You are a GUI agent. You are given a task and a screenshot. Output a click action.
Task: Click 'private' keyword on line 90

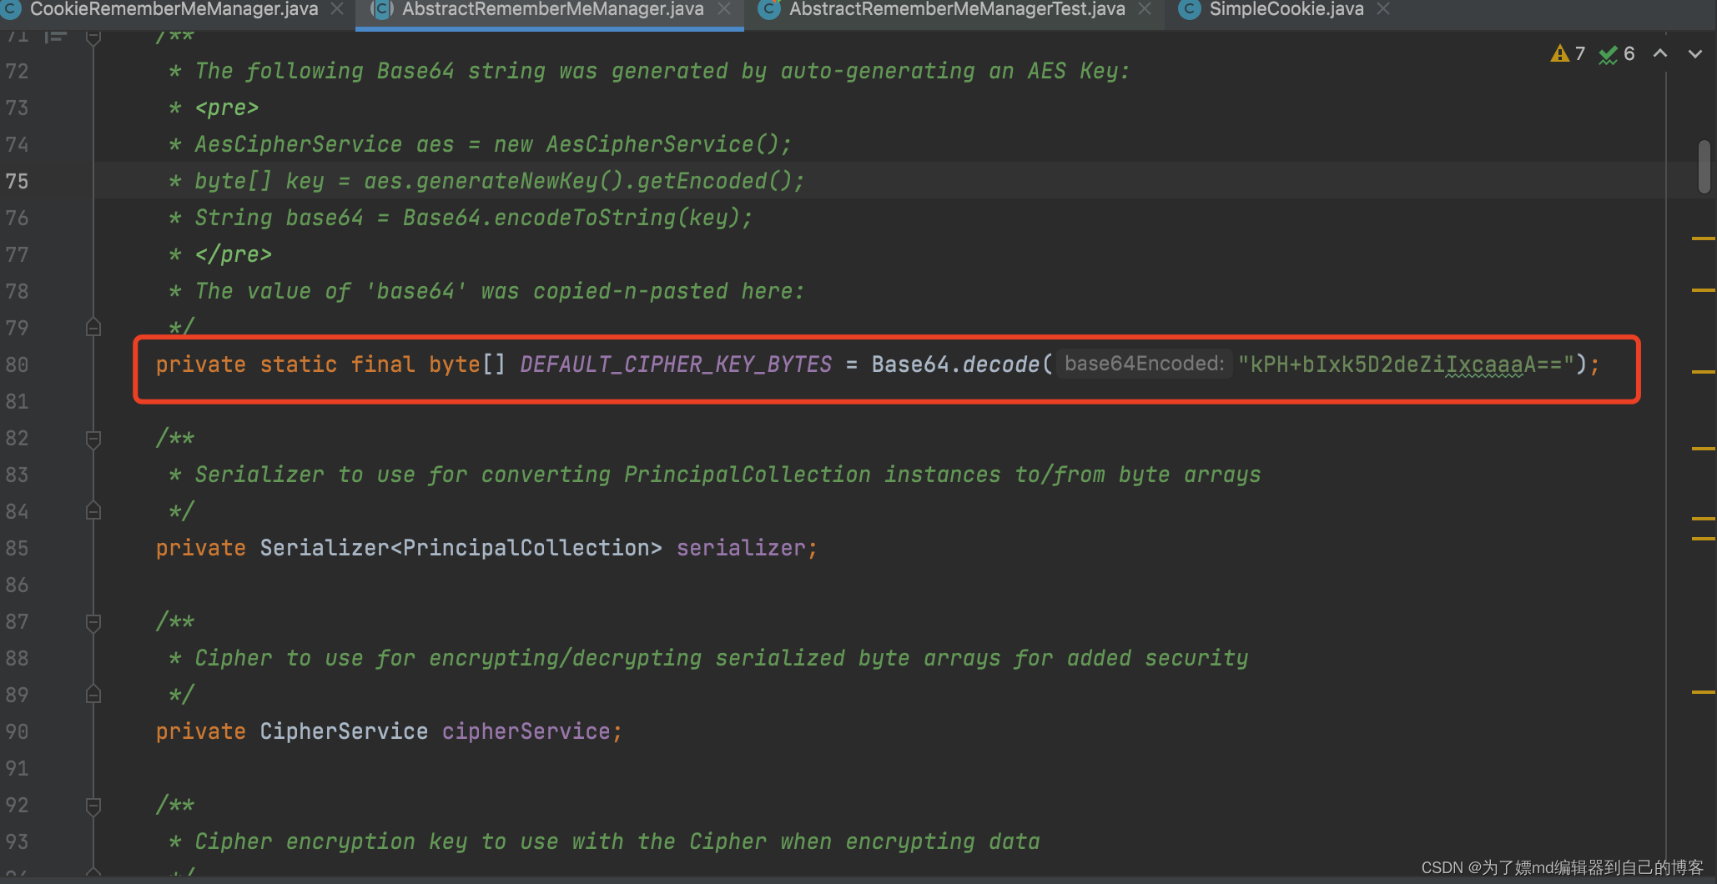point(200,731)
